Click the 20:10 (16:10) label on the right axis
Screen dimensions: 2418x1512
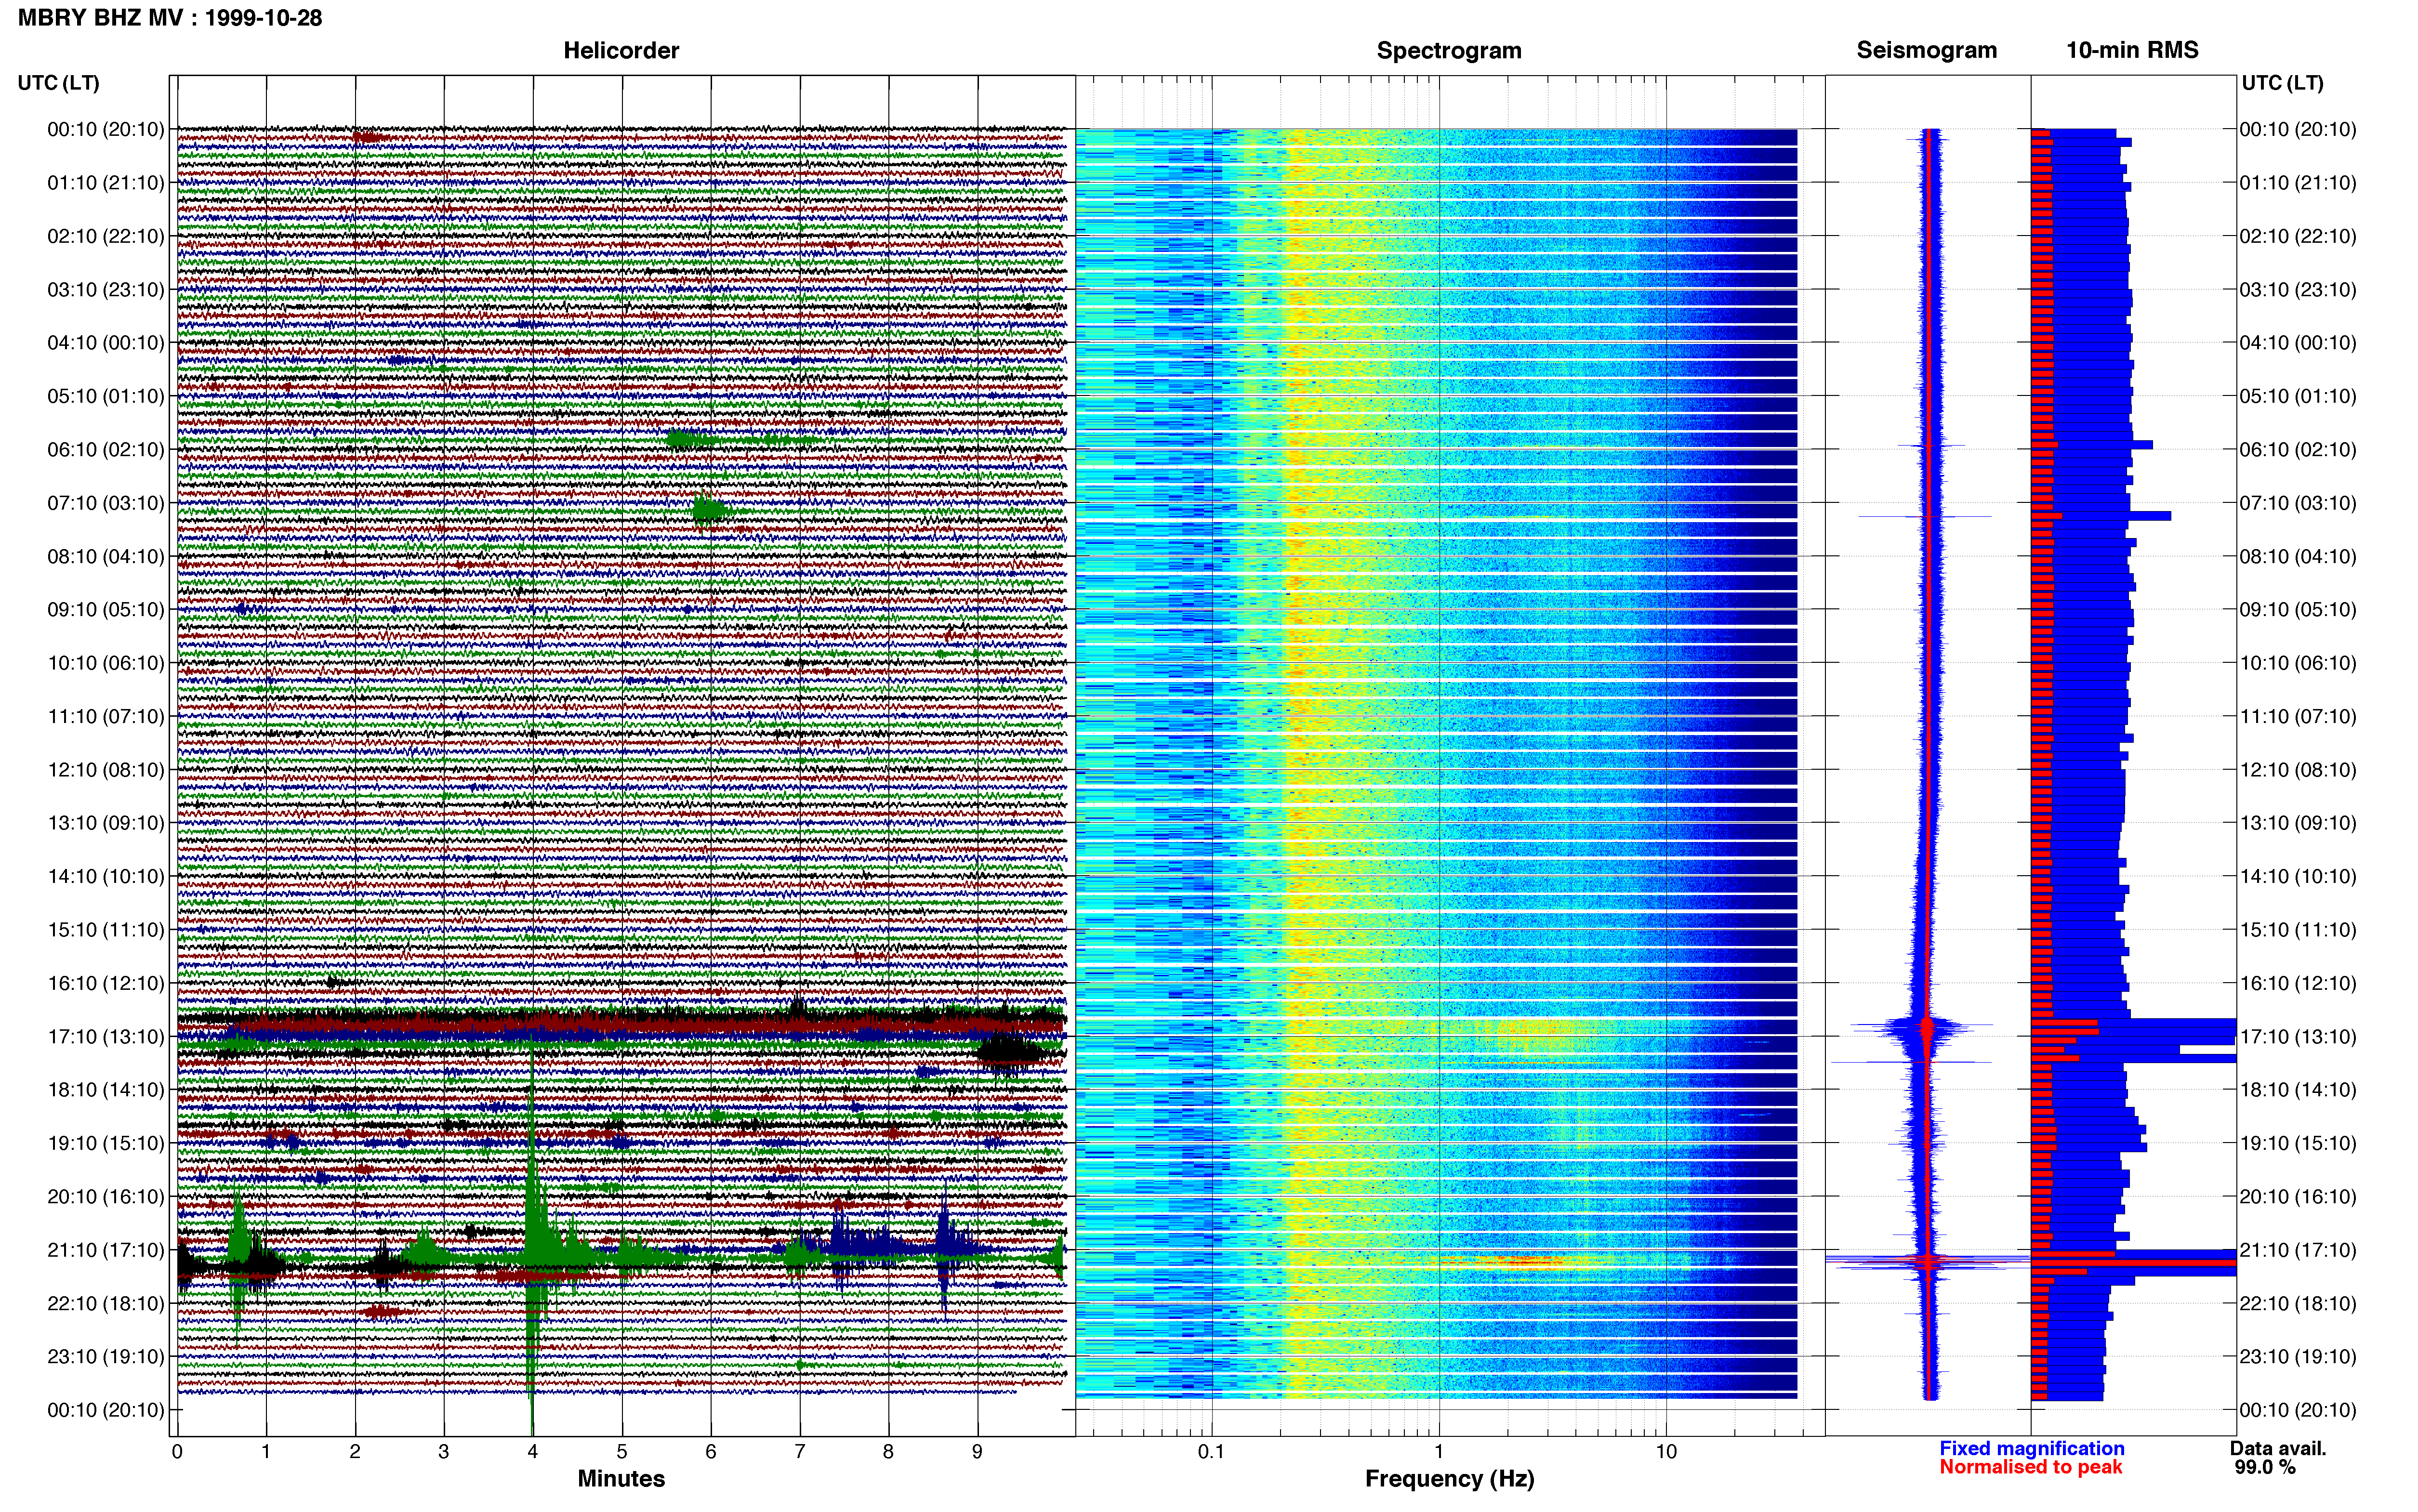2298,1197
